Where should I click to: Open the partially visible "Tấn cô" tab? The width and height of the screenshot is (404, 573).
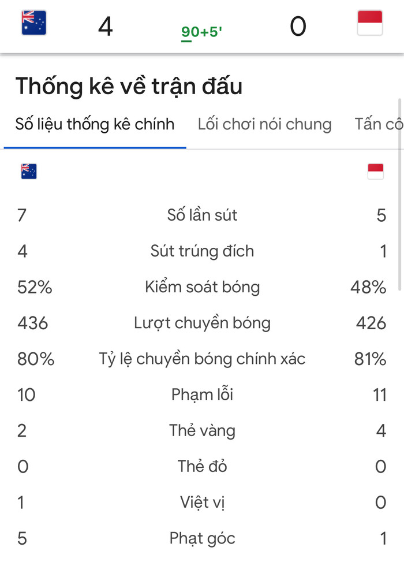(x=379, y=124)
